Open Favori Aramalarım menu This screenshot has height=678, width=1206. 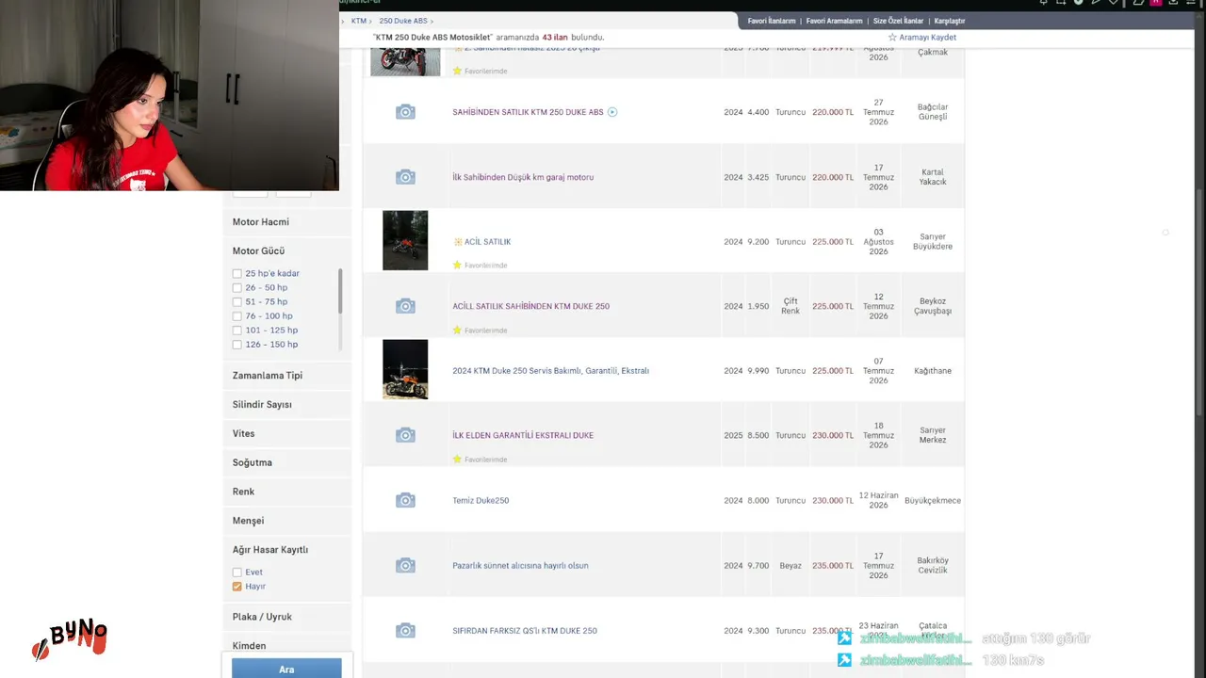click(x=835, y=21)
